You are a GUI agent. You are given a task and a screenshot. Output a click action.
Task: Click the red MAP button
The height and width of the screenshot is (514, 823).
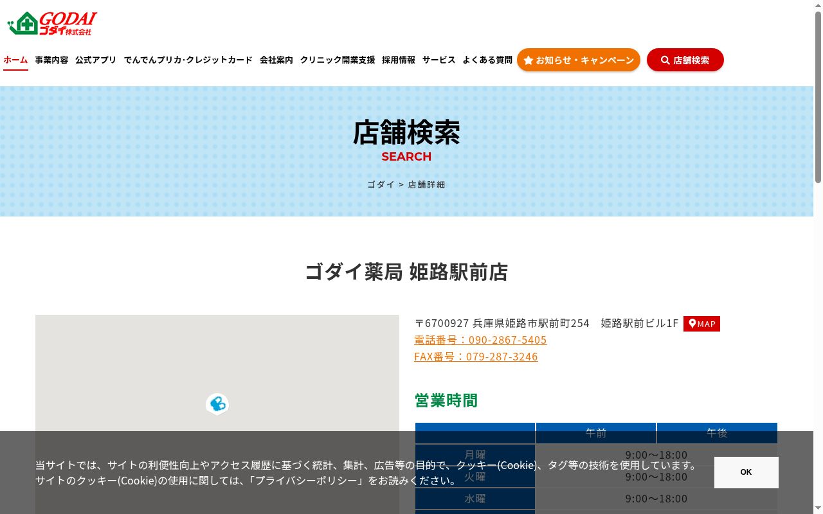tap(701, 324)
